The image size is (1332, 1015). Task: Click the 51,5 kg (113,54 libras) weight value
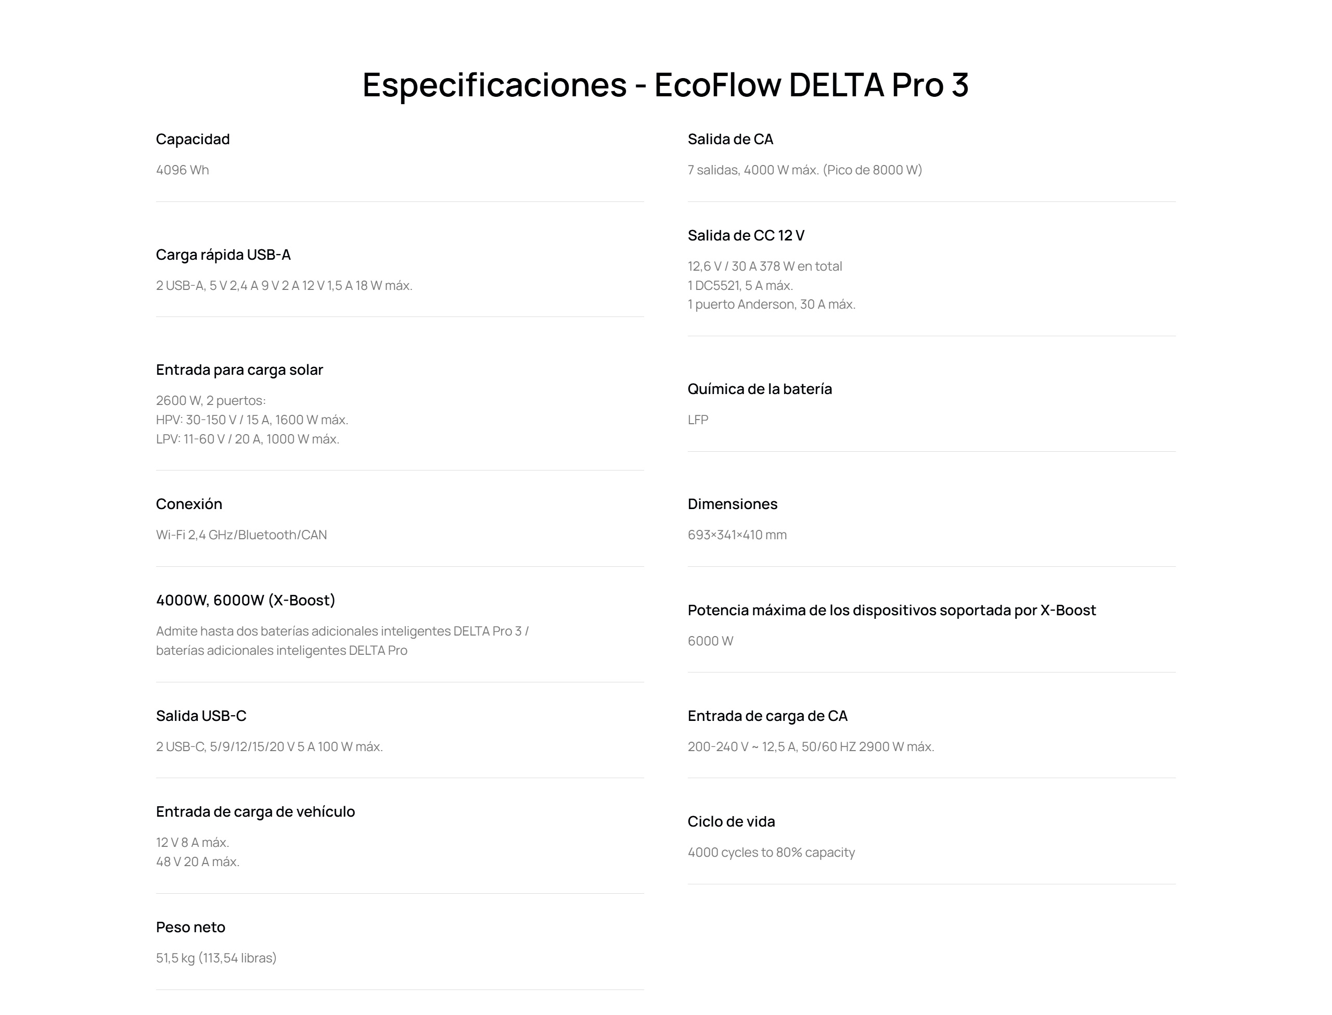coord(216,958)
